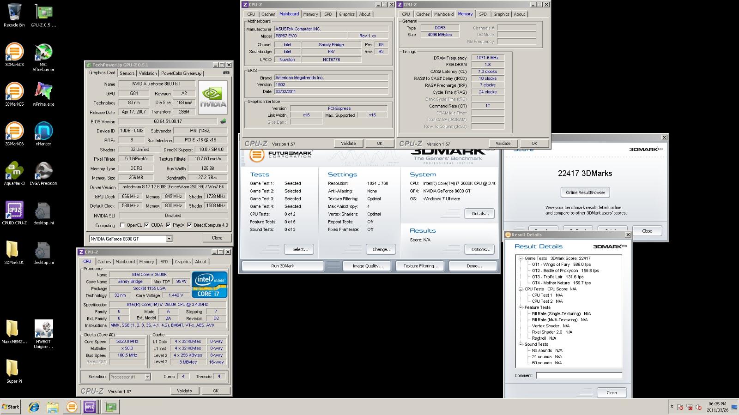Click the NVIDIA logo in GPU-Z
Image resolution: width=739 pixels, height=415 pixels.
[x=212, y=97]
